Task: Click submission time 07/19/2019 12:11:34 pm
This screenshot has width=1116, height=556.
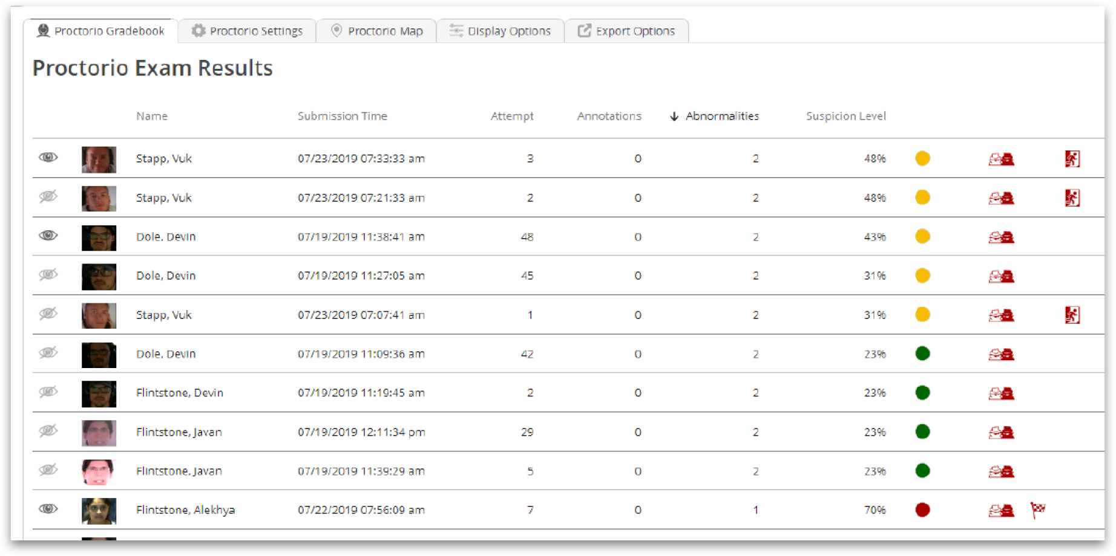Action: [361, 432]
